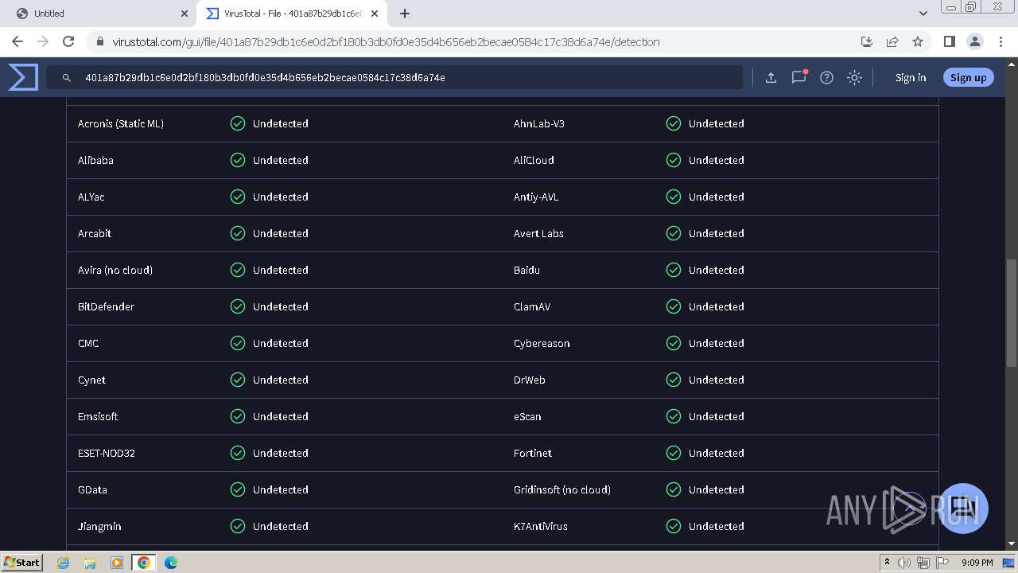1018x573 pixels.
Task: Click the search magnifier icon
Action: [67, 77]
